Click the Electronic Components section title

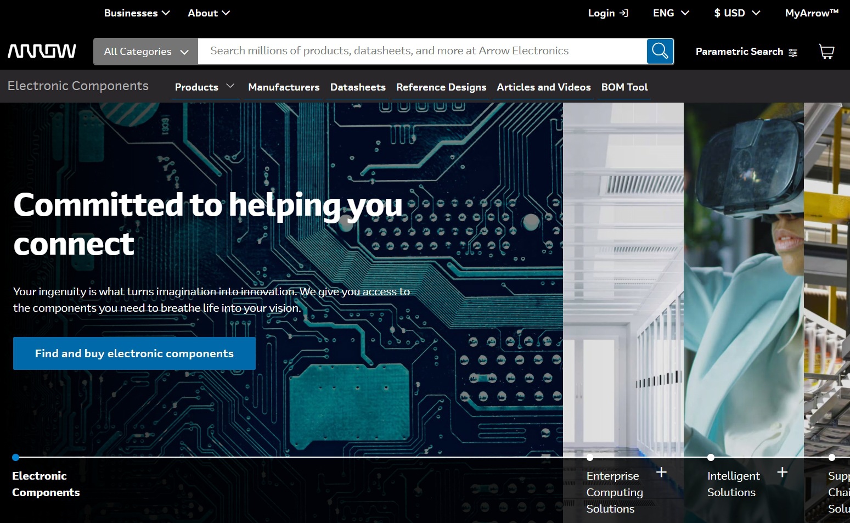tap(78, 86)
